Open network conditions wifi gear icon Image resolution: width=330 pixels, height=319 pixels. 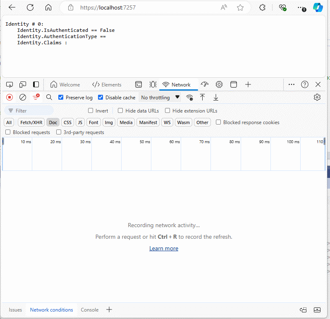pyautogui.click(x=190, y=98)
